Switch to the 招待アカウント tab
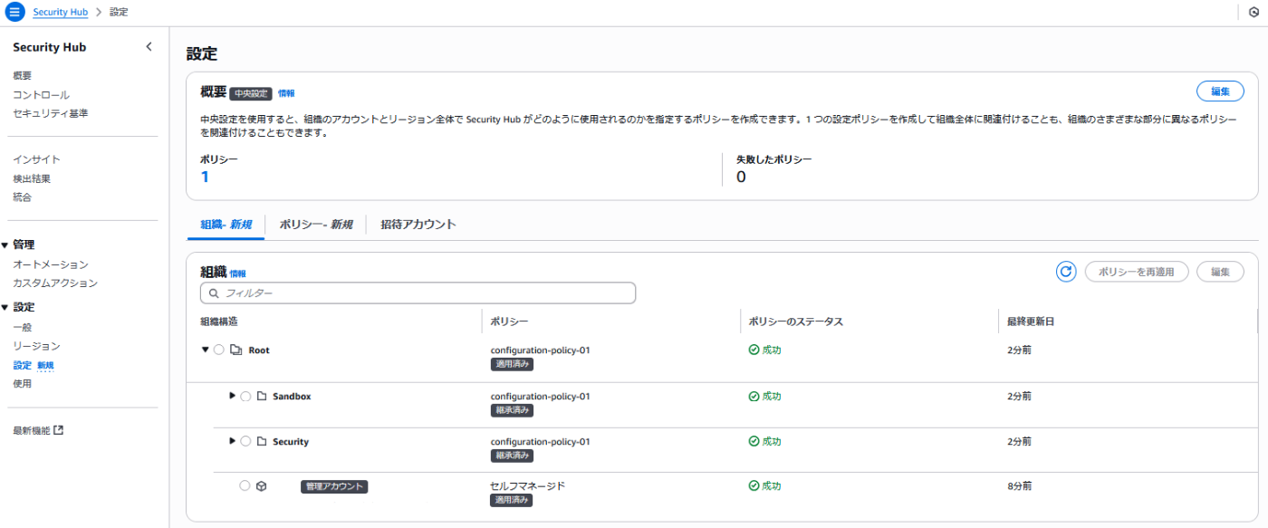This screenshot has height=528, width=1268. [418, 225]
